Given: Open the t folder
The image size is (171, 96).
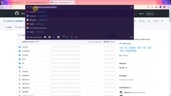Looking at the screenshot, I should [22, 67].
